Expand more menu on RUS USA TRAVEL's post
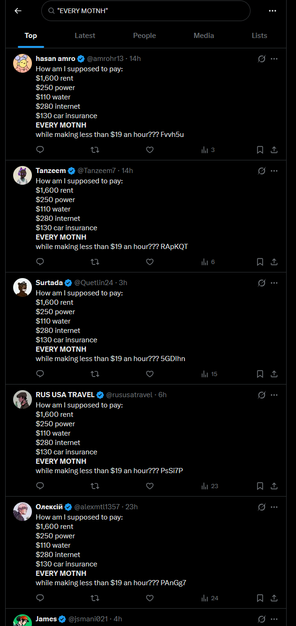Screen dimensions: 296x626 (274, 395)
